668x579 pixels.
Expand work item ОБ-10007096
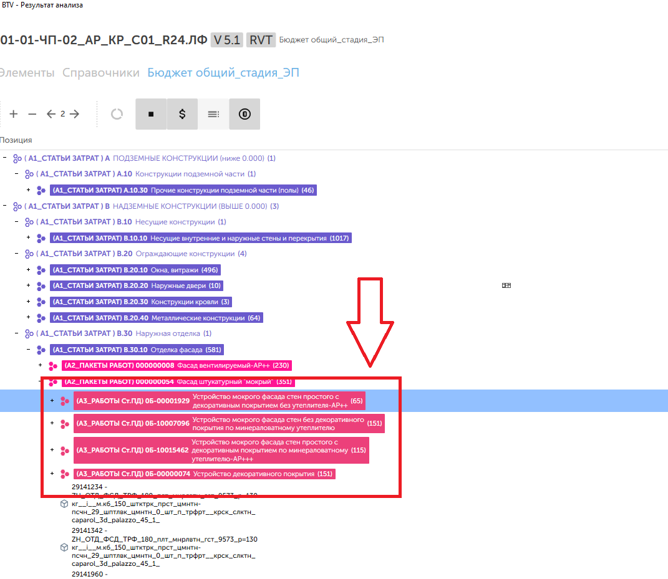click(52, 423)
